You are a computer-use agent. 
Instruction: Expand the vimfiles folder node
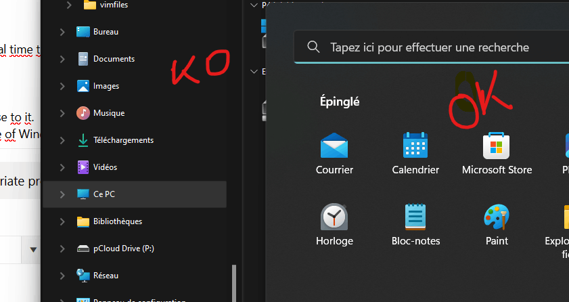tap(69, 5)
